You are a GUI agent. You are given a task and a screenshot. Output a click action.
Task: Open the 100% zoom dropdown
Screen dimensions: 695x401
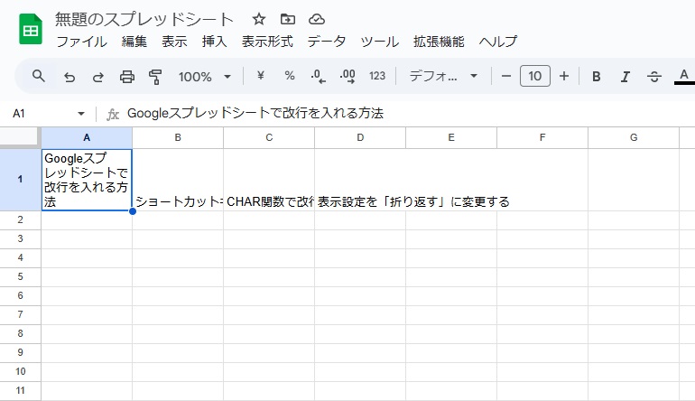click(x=204, y=77)
